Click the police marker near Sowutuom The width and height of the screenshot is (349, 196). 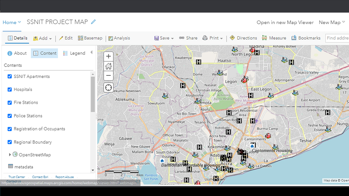click(165, 96)
